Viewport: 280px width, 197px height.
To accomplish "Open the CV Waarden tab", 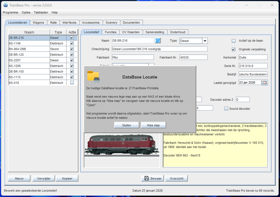I will pos(131,32).
